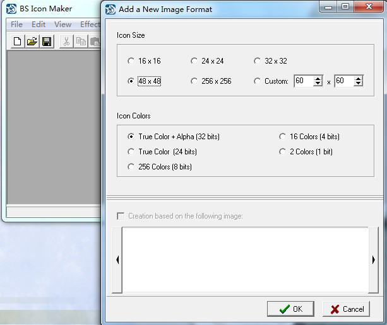The height and width of the screenshot is (325, 387).
Task: Tick Creation based on the following image checkbox
Action: pyautogui.click(x=121, y=216)
